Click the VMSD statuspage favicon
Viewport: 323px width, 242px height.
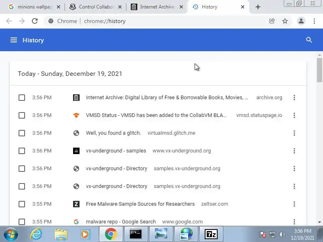(x=76, y=115)
